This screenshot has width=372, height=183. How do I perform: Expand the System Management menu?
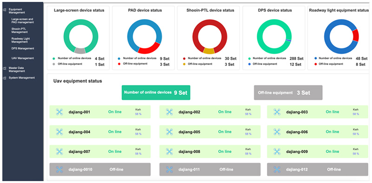point(21,78)
